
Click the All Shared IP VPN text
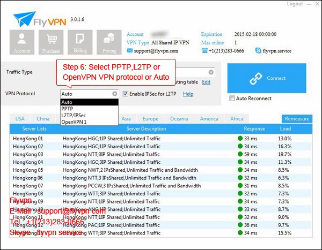(x=170, y=42)
